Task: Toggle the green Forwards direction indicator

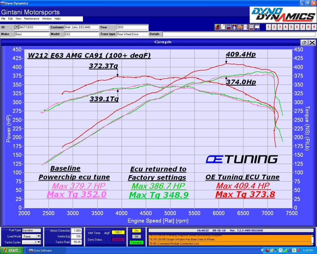Action: click(136, 243)
